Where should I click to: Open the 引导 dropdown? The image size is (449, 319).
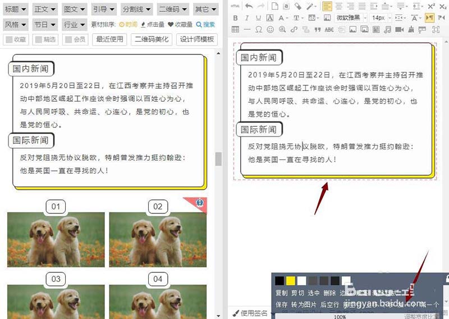[104, 10]
